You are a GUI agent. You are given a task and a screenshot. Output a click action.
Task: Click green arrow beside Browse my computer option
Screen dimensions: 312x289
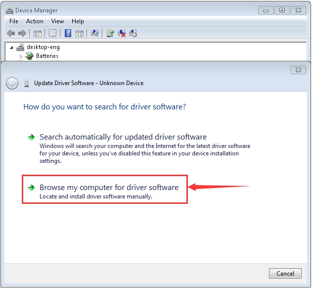click(32, 188)
